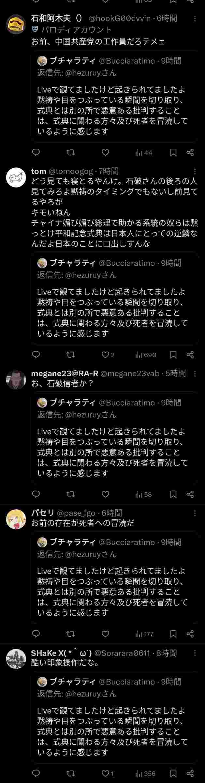Like megane23@RA-R's post
The height and width of the screenshot is (783, 205).
click(105, 494)
